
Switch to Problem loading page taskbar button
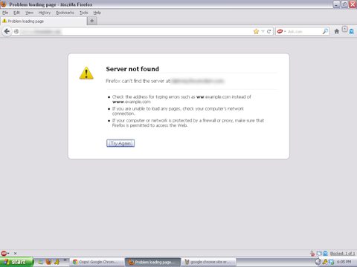(153, 262)
